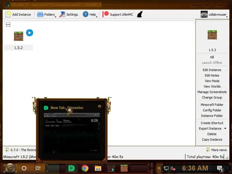
Task: Collapse the instance group toggle
Action: pos(8,25)
